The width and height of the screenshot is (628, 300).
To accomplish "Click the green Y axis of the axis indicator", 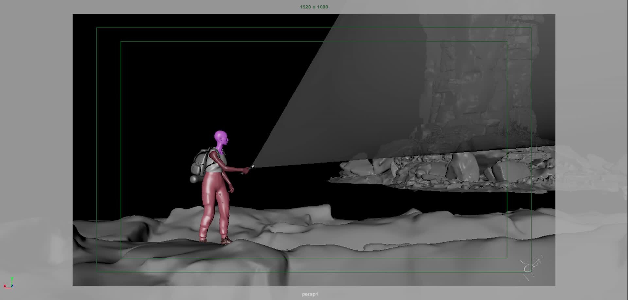I will (x=12, y=279).
